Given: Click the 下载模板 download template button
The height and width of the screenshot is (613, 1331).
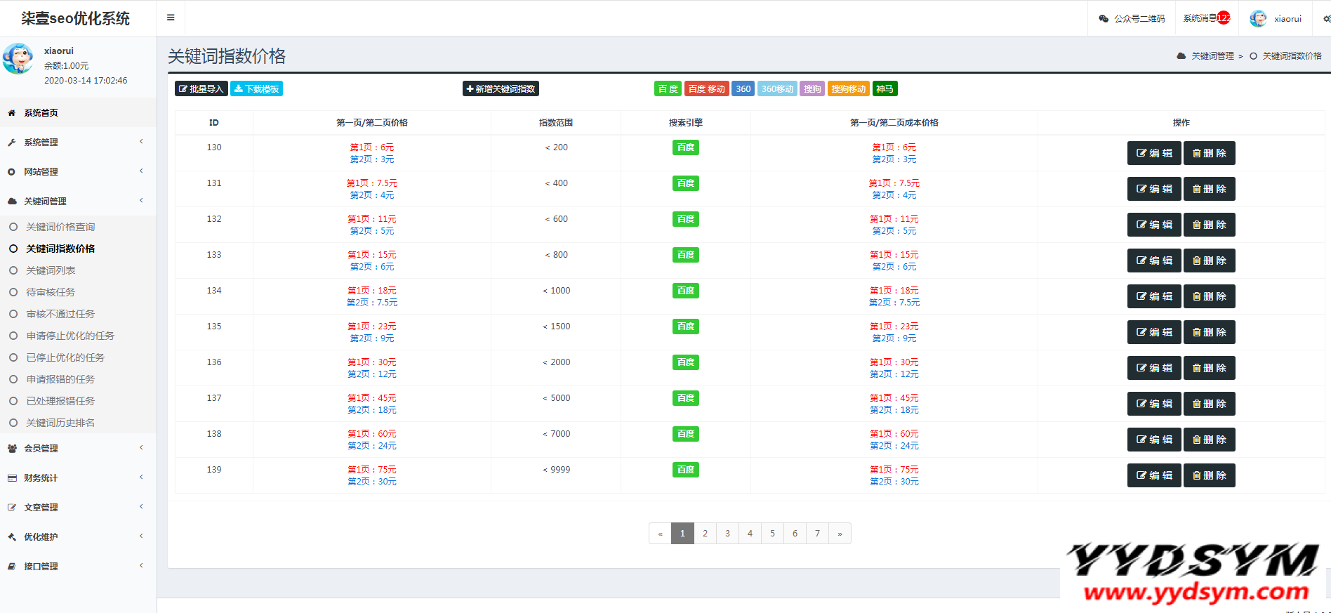Looking at the screenshot, I should click(x=256, y=89).
